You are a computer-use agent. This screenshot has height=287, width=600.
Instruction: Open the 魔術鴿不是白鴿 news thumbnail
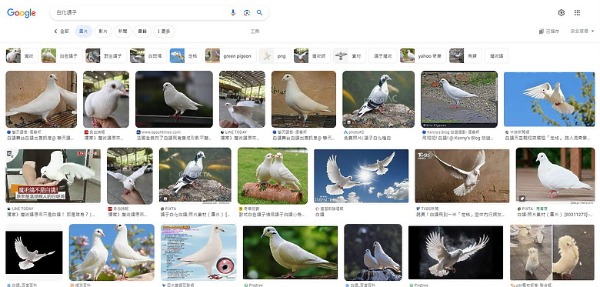point(53,175)
